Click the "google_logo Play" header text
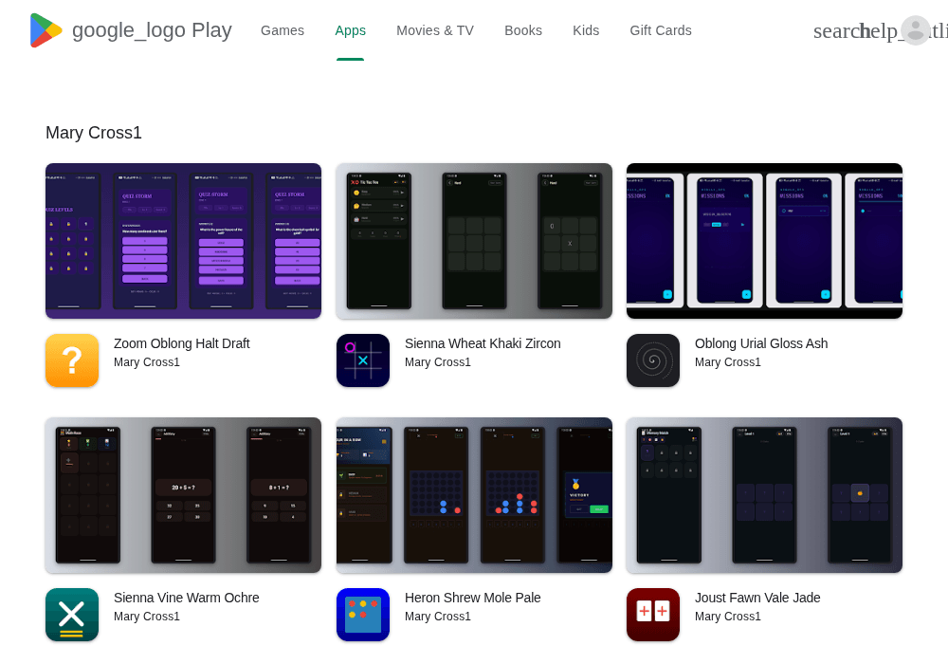Screen dimensions: 948x664 click(152, 30)
